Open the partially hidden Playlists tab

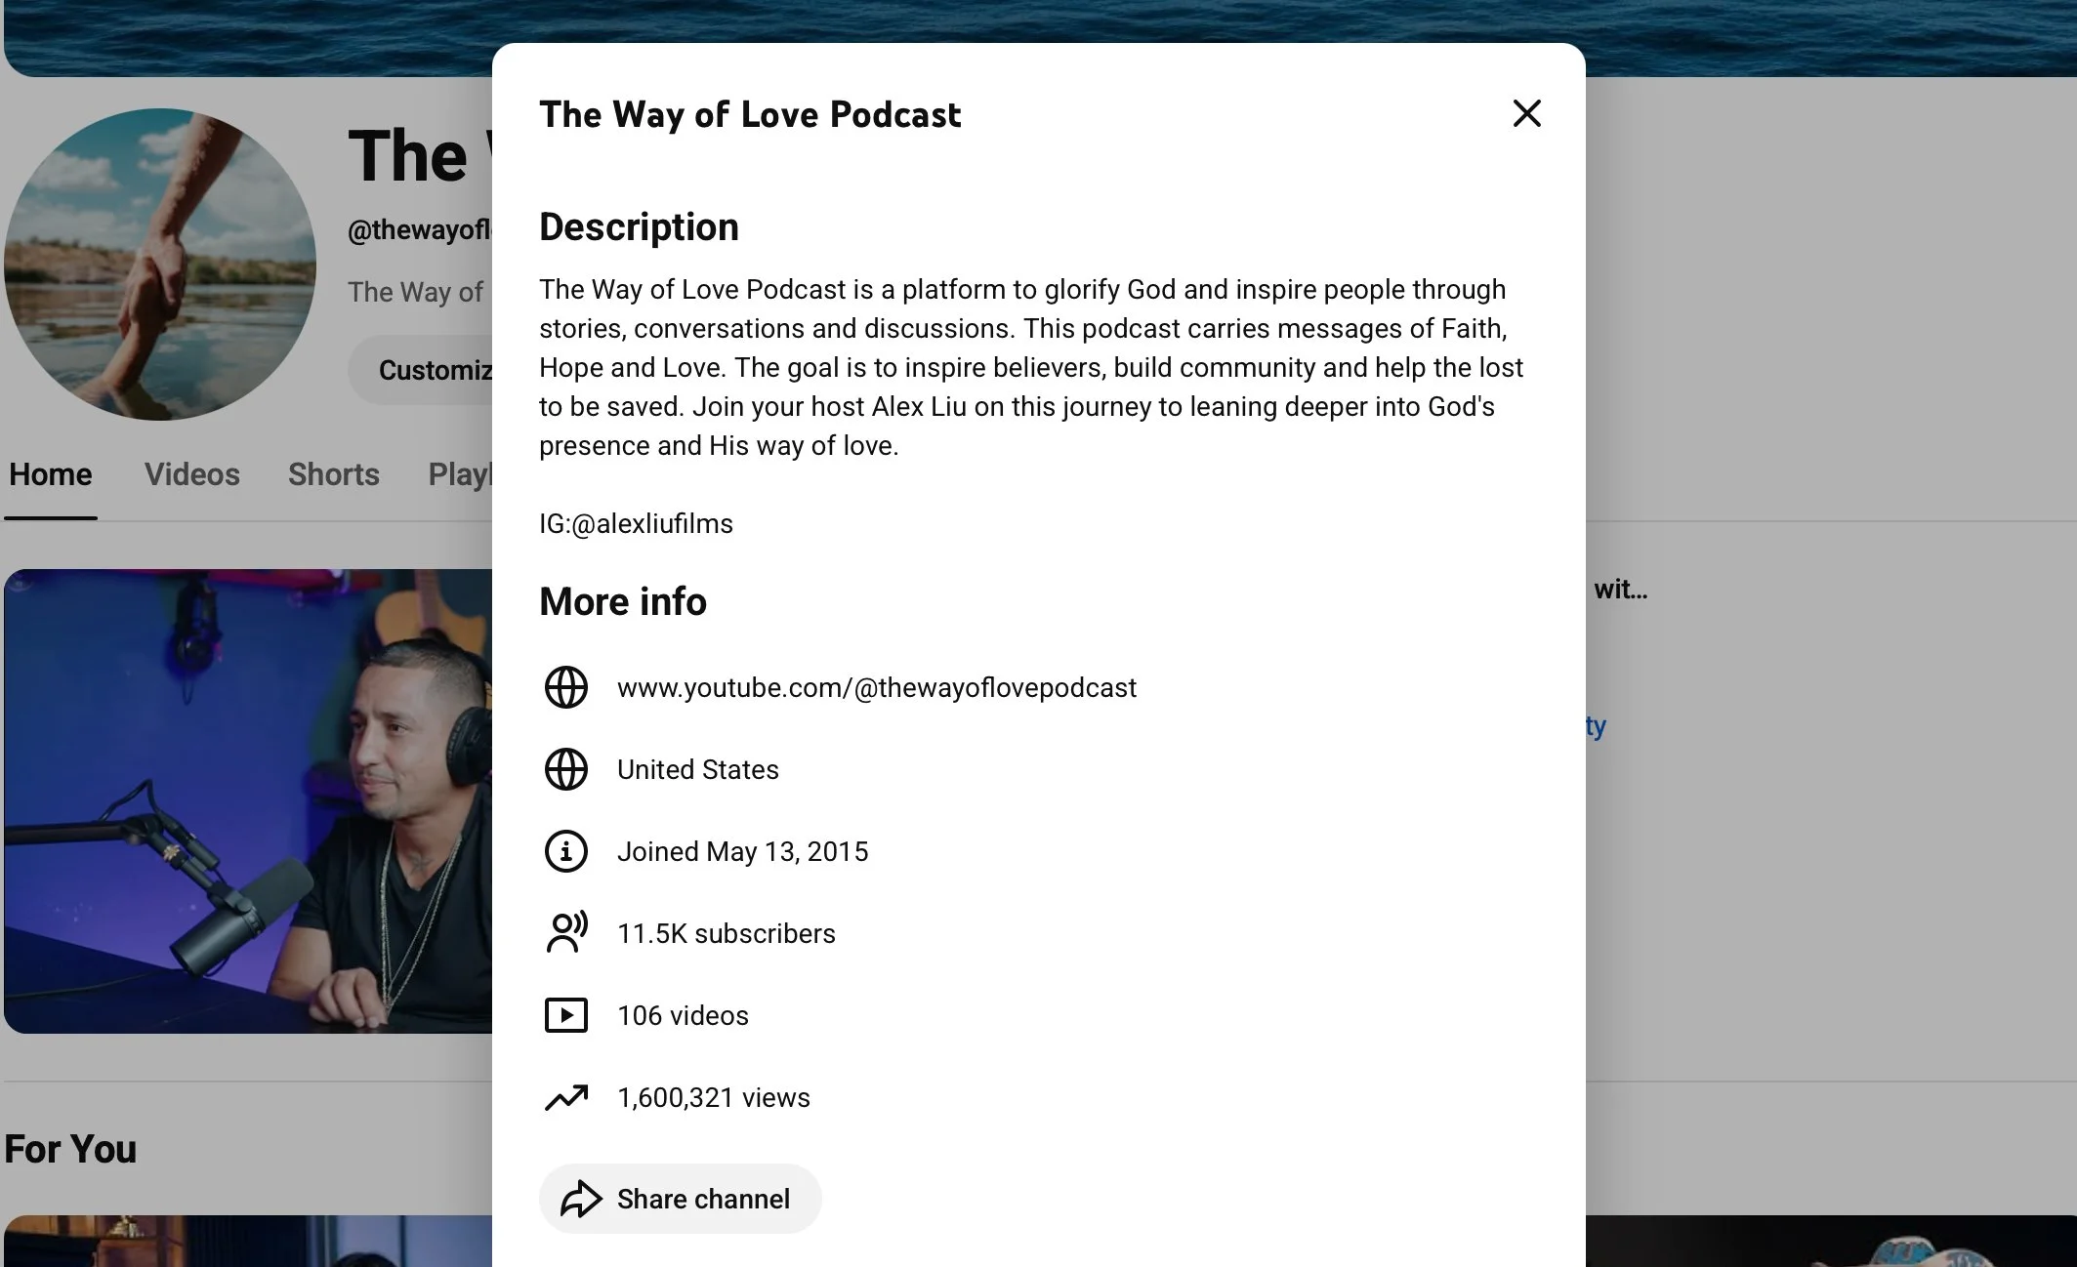tap(459, 474)
